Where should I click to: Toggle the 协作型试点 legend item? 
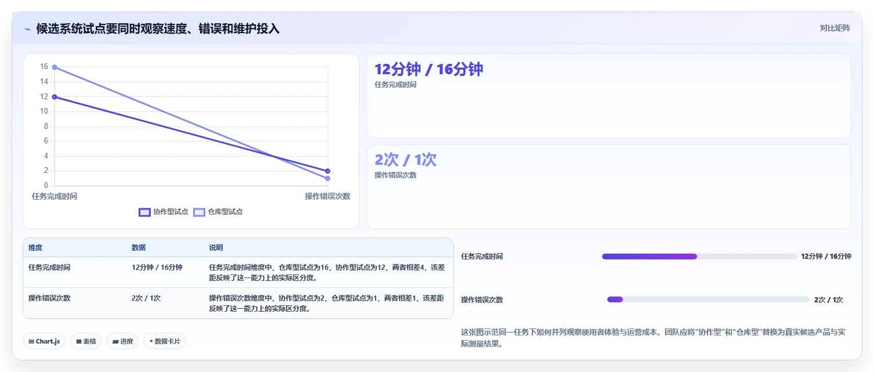point(164,212)
